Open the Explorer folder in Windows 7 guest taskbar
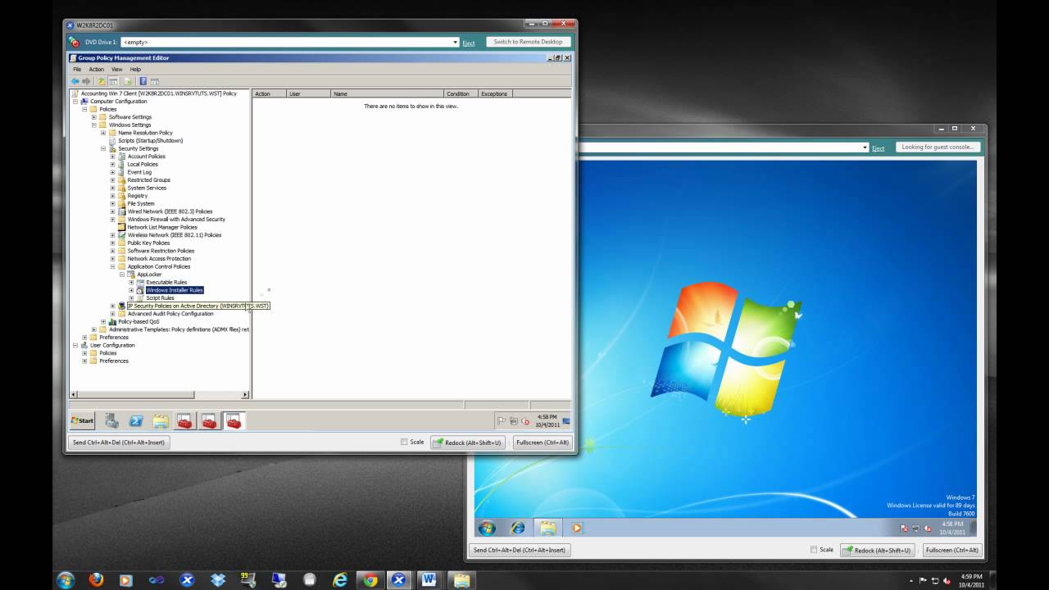 pyautogui.click(x=547, y=528)
